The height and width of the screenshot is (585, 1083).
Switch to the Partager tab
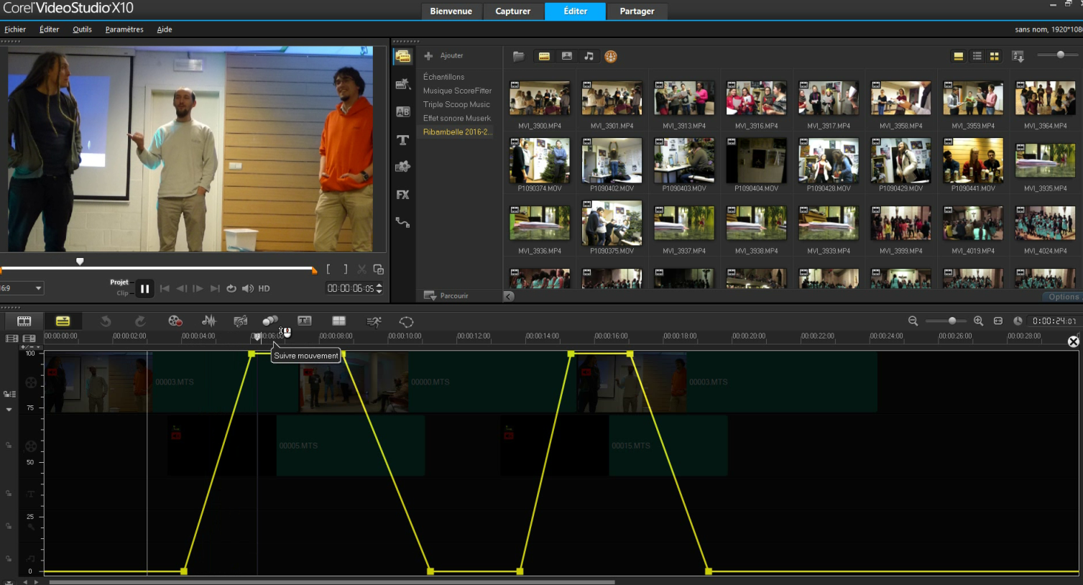coord(637,11)
